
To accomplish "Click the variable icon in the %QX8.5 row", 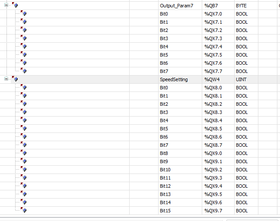I will [x=24, y=129].
